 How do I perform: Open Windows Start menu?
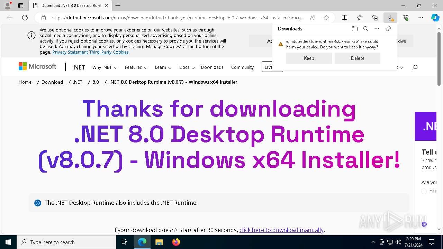(8, 242)
